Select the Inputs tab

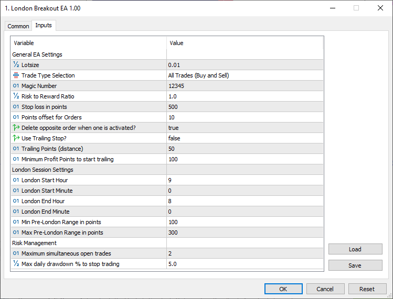(x=44, y=25)
